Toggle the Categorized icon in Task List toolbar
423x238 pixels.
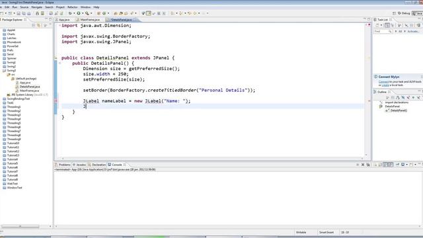tap(387, 25)
